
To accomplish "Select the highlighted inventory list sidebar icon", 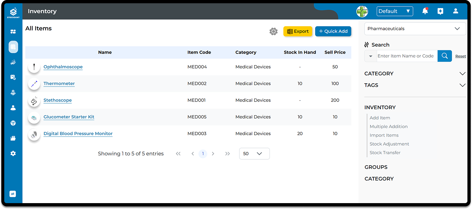I will click(x=13, y=47).
